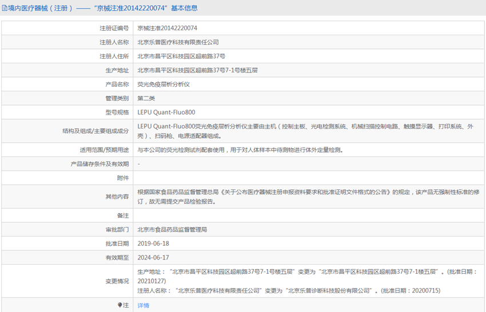Image resolution: width=486 pixels, height=312 pixels.
Task: Click the 备注 label
Action: tap(123, 216)
